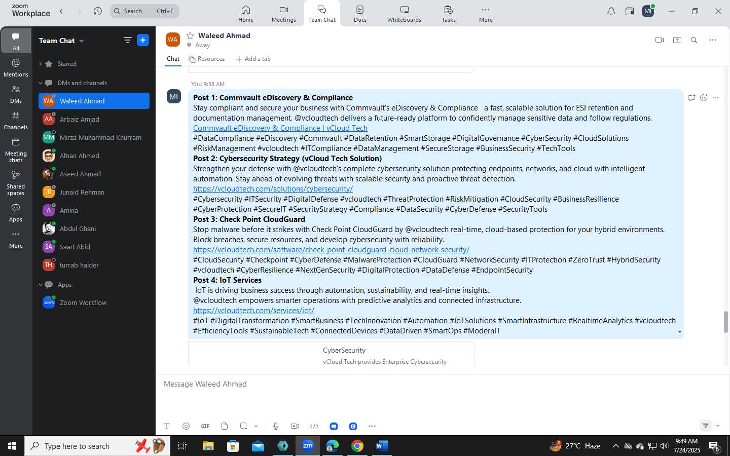The width and height of the screenshot is (730, 456).
Task: Open Mentions in the sidebar
Action: [16, 68]
